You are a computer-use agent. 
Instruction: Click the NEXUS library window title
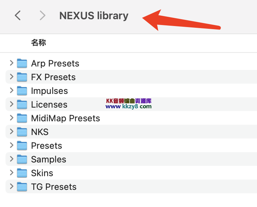tap(94, 16)
